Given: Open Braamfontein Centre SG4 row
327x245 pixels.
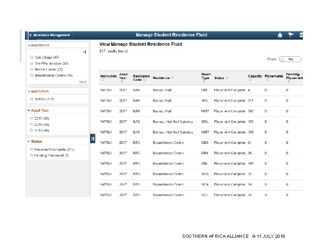Looking at the screenshot, I should tap(201, 185).
